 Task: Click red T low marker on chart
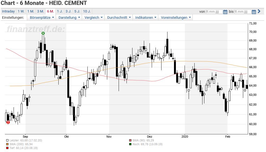pos(8,122)
